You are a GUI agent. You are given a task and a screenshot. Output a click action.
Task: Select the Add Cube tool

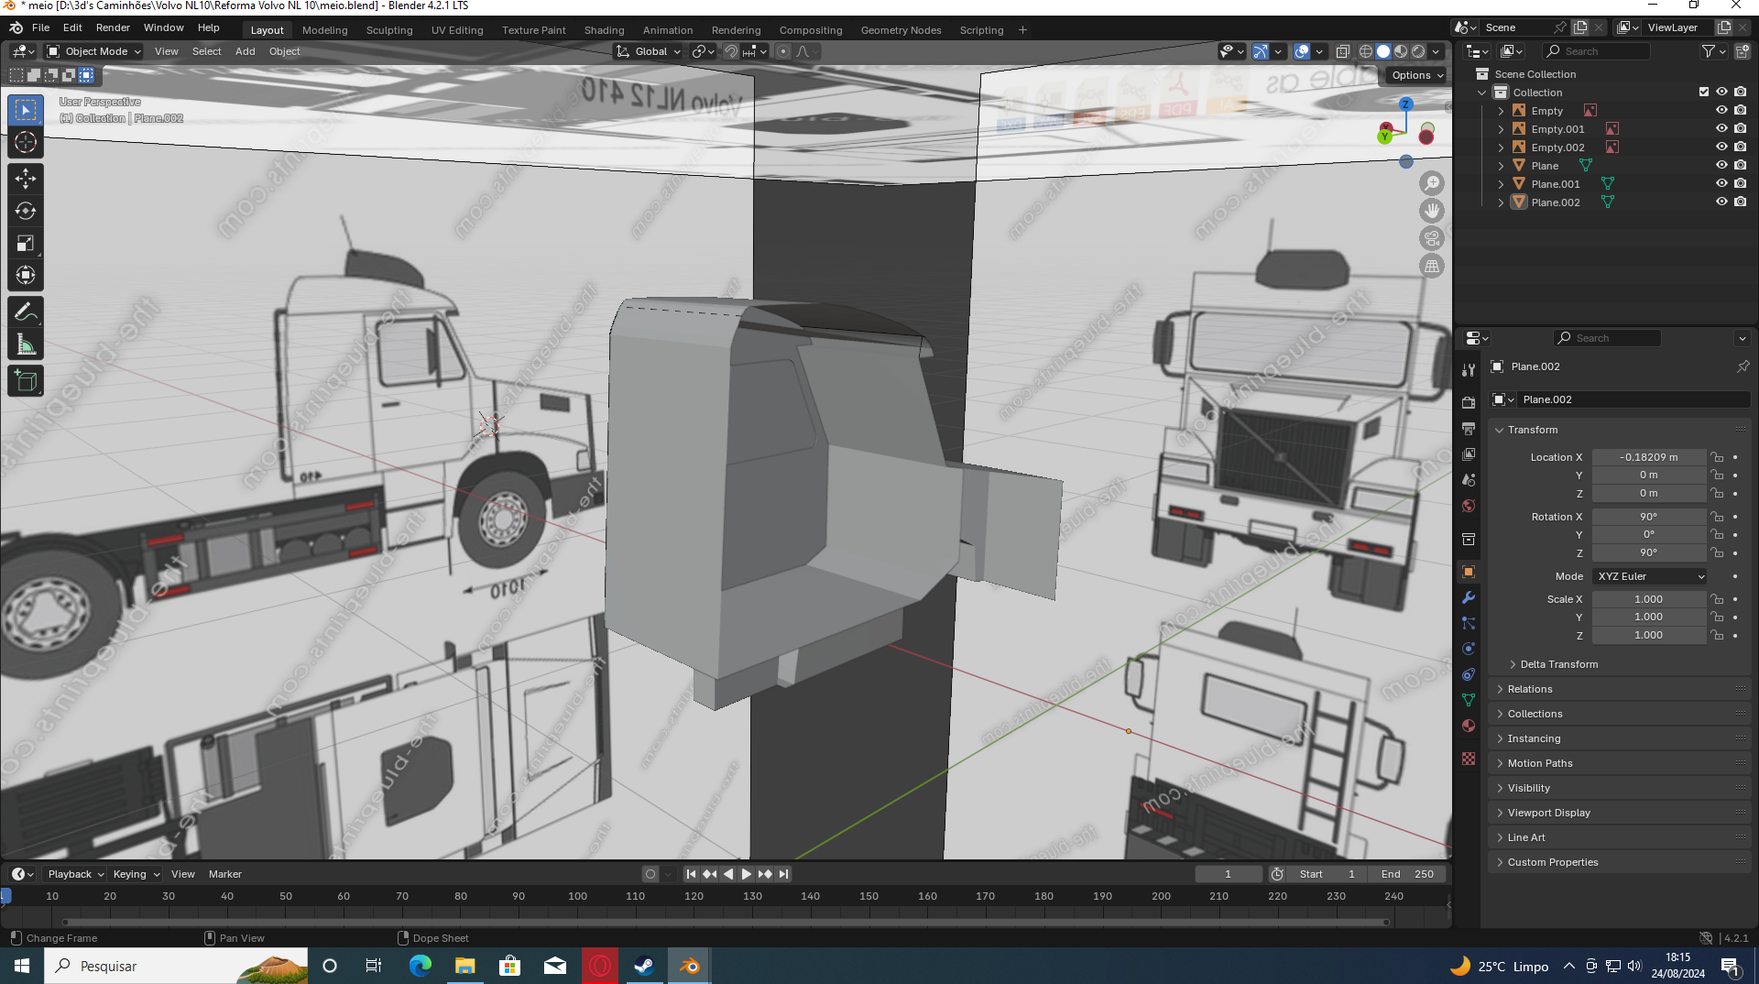coord(26,381)
